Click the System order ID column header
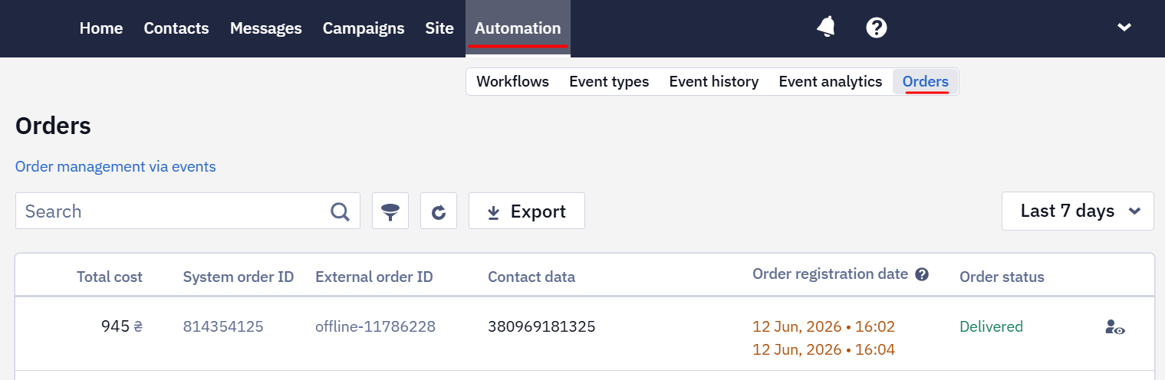This screenshot has width=1165, height=380. [239, 277]
